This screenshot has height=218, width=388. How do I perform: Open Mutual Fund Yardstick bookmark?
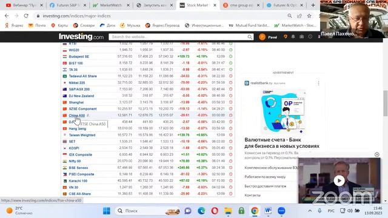pos(249,25)
